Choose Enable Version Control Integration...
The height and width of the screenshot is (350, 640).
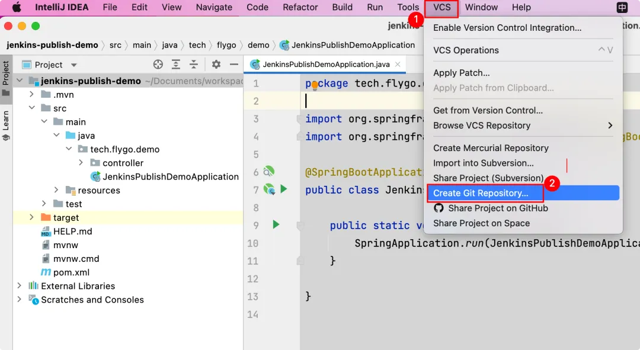pyautogui.click(x=523, y=28)
